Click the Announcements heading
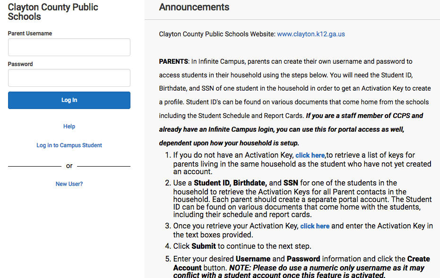This screenshot has width=440, height=278. [x=194, y=7]
